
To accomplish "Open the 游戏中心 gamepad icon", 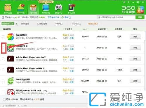I will (59, 8).
